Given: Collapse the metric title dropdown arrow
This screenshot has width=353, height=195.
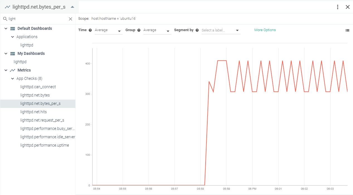Looking at the screenshot, I should (72, 7).
